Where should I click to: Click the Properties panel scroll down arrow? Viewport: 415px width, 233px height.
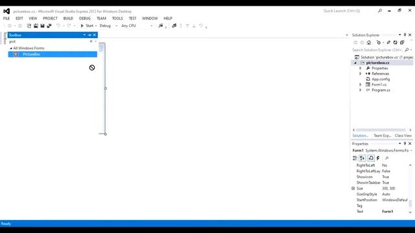pos(410,212)
